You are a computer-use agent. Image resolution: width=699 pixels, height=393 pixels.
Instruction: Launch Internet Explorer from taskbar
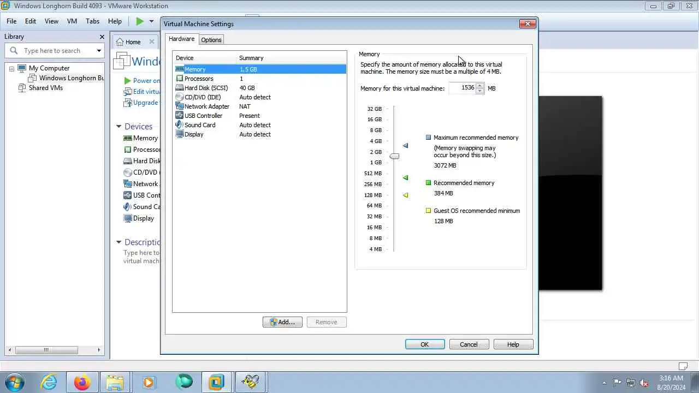[49, 382]
